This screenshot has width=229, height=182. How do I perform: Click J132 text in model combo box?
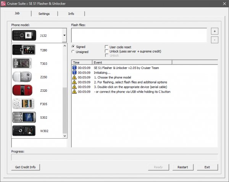coord(43,35)
